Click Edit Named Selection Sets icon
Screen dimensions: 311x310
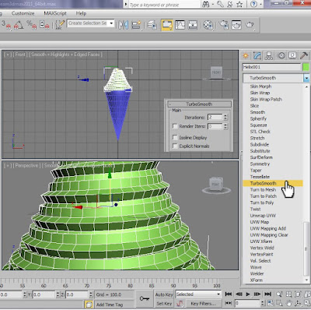[x=60, y=25]
